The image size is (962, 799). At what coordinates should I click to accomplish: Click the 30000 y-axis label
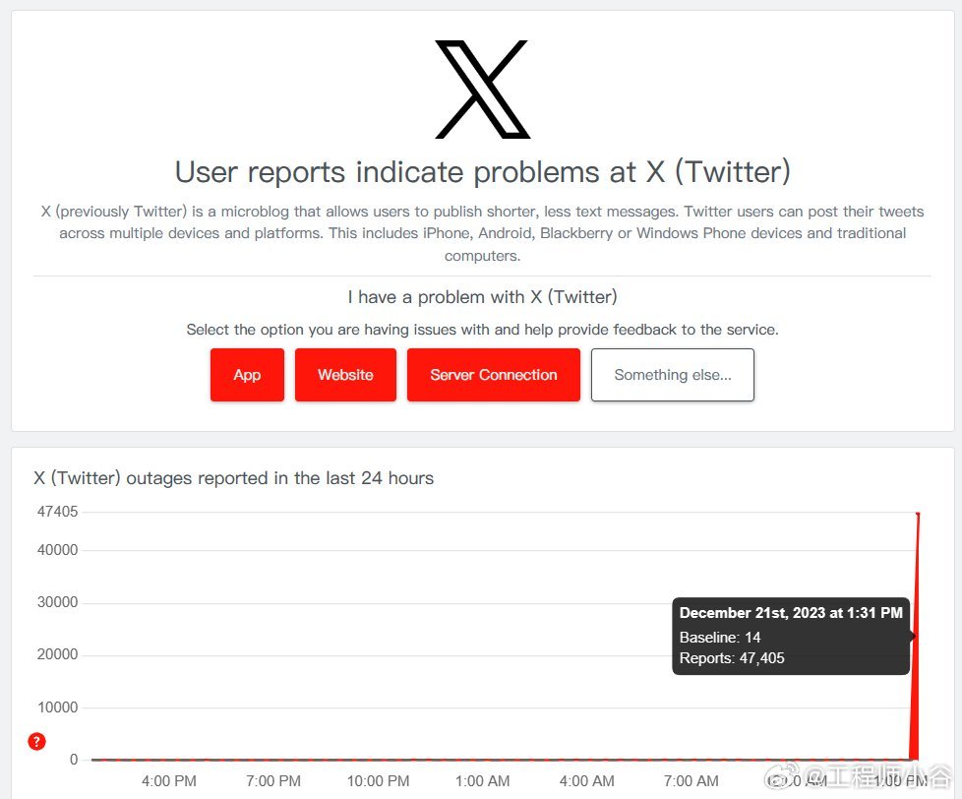click(x=58, y=602)
